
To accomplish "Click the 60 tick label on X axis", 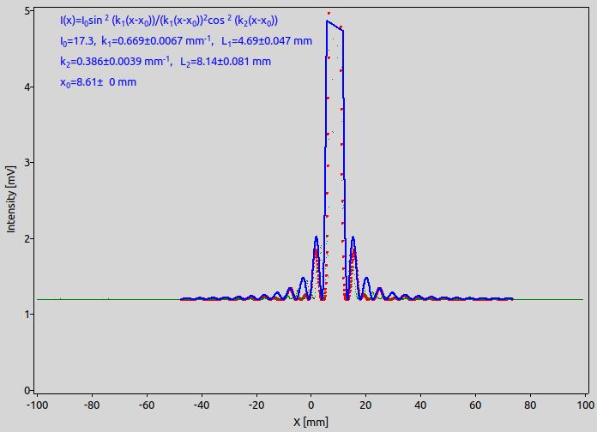I will point(475,405).
